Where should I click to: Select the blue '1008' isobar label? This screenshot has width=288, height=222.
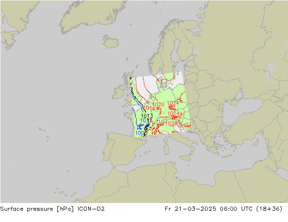pos(141,133)
